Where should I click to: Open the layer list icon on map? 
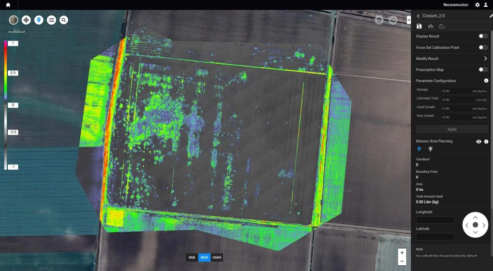click(x=51, y=20)
